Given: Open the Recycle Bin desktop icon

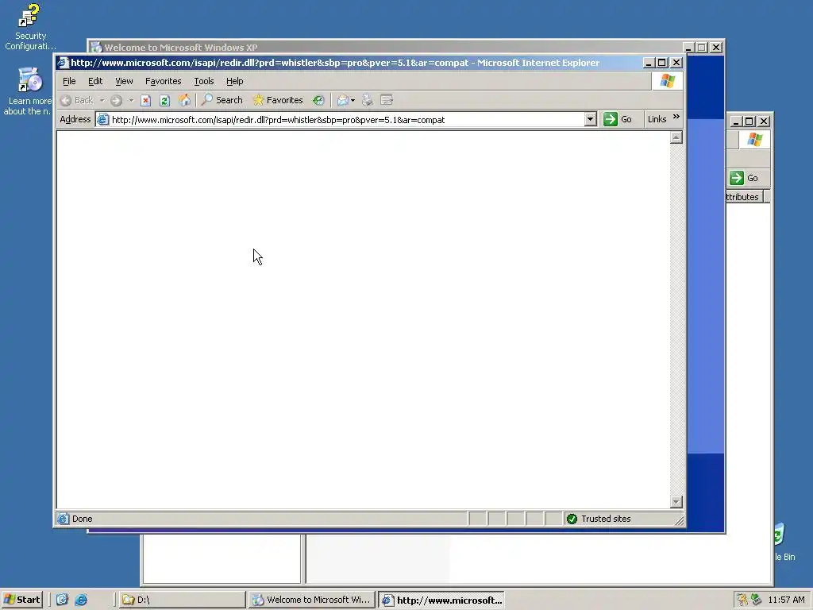Looking at the screenshot, I should [784, 542].
